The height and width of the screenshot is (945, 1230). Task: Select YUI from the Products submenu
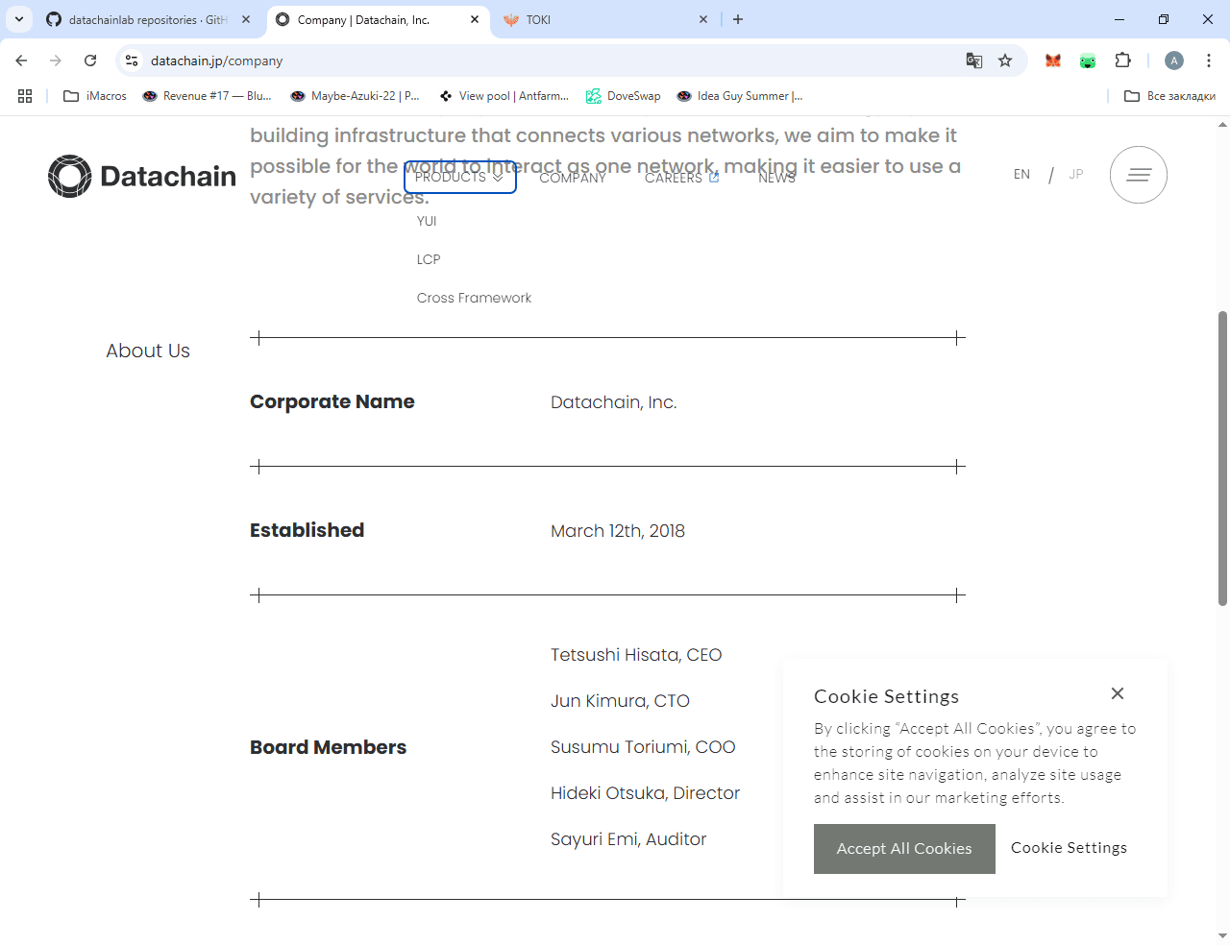click(427, 221)
